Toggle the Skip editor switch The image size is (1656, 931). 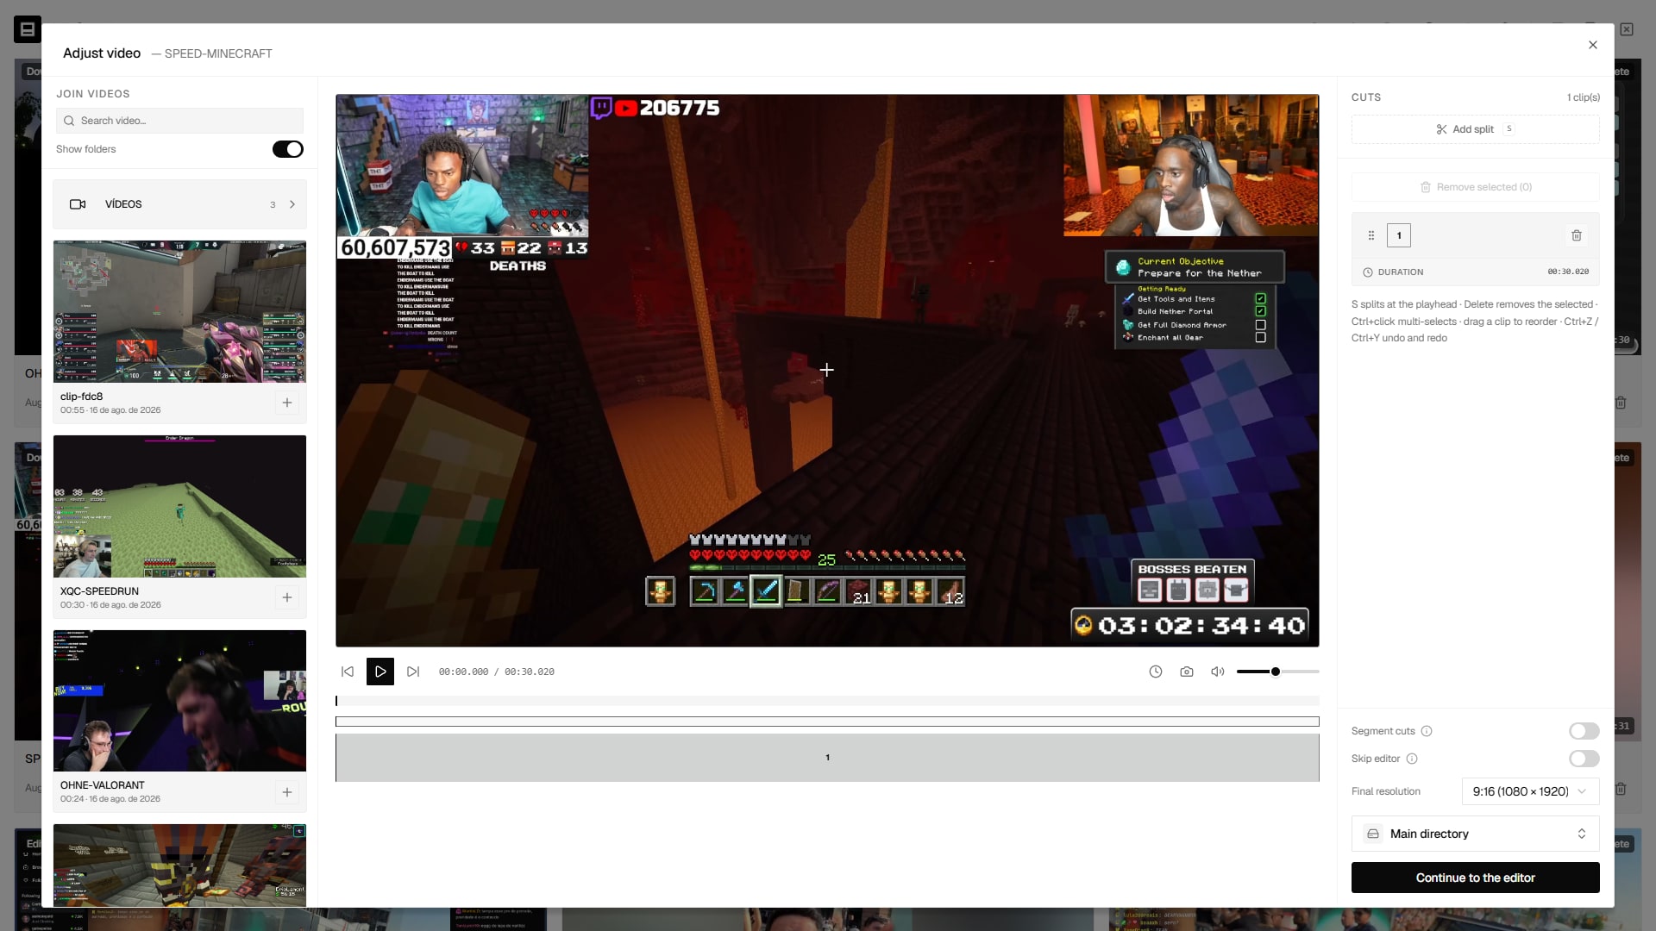pos(1584,759)
